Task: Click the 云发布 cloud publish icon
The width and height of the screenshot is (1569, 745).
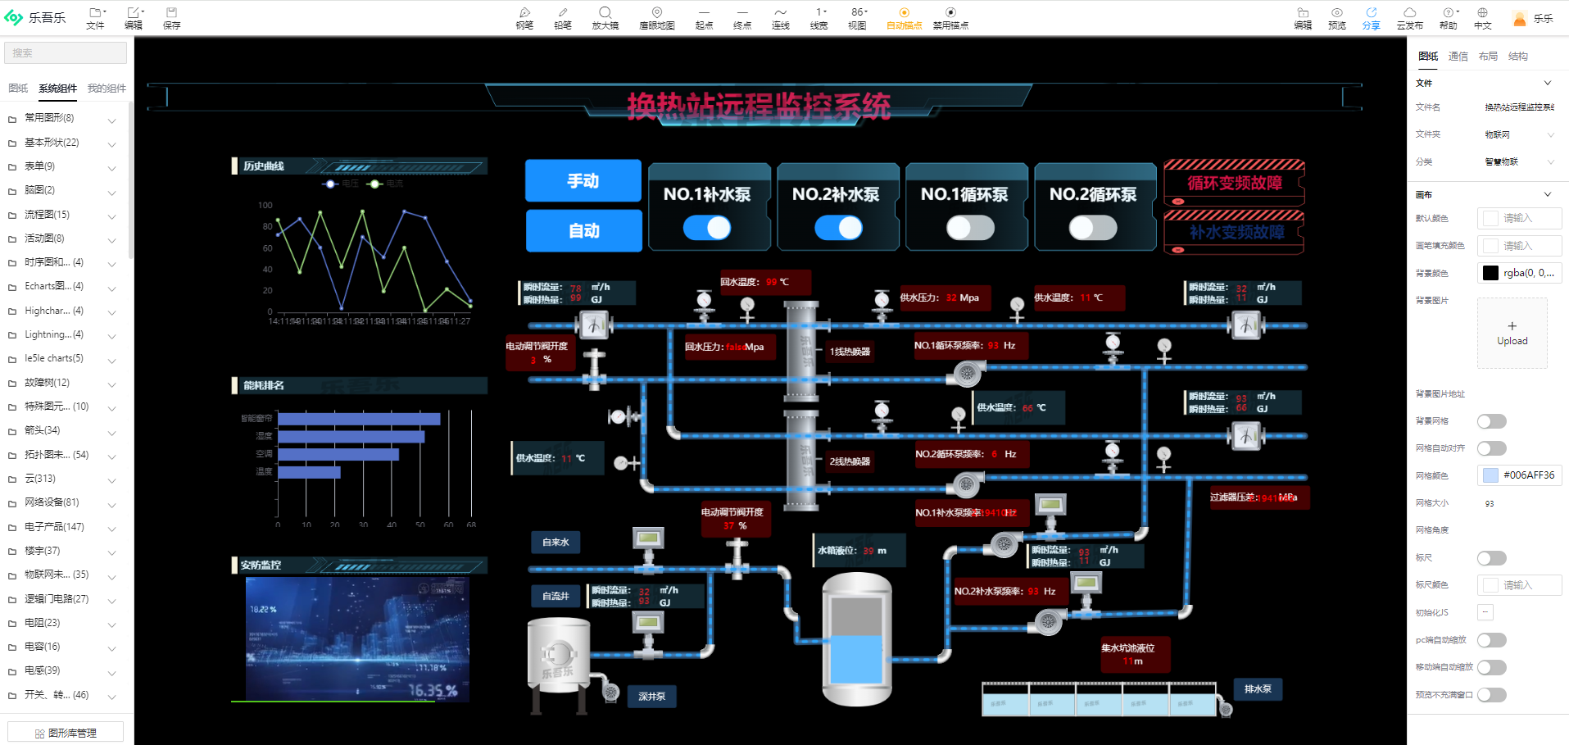Action: coord(1408,16)
